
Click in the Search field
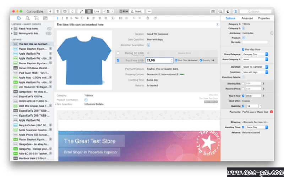pyautogui.click(x=255, y=11)
